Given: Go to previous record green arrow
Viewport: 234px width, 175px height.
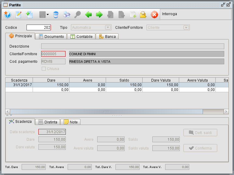Looking at the screenshot, I should (88, 15).
